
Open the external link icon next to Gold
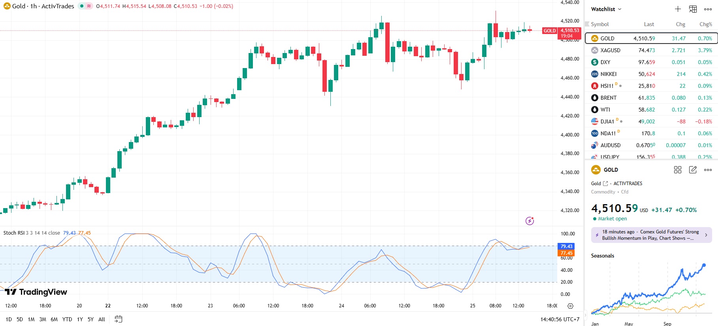(x=605, y=184)
